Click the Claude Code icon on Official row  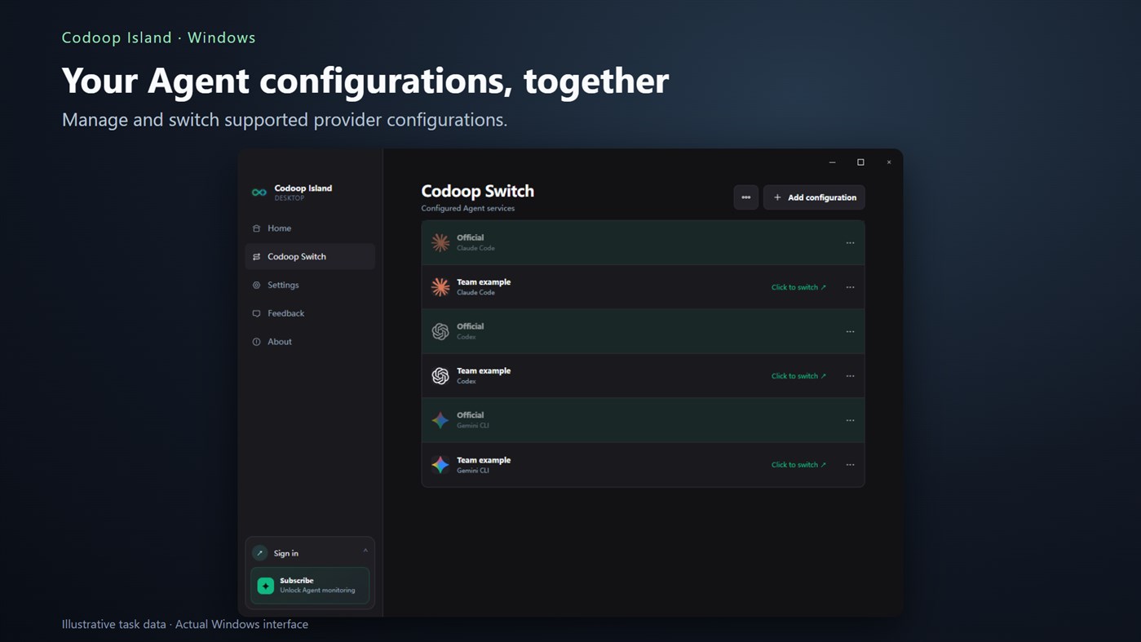point(440,242)
